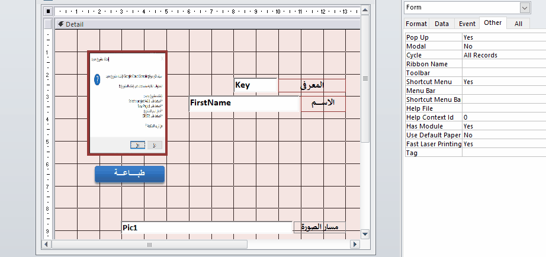Viewport: 546px width, 257px height.
Task: Open the Event tab in property sheet
Action: pyautogui.click(x=467, y=24)
